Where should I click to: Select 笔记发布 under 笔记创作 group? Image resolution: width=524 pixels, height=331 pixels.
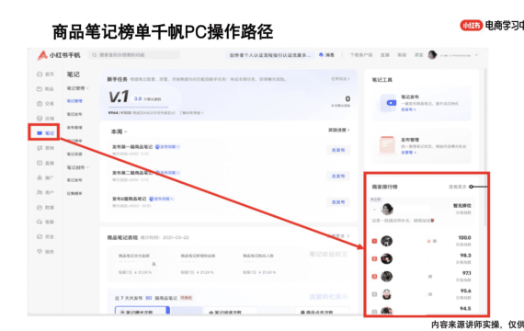[x=74, y=180]
